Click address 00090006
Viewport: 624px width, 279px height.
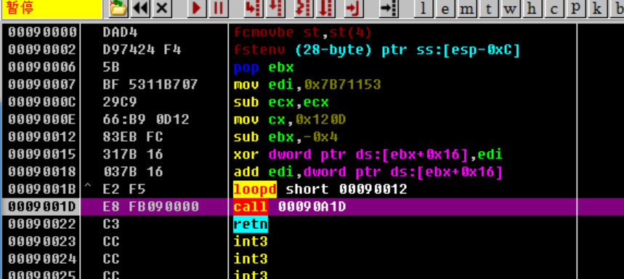point(42,68)
